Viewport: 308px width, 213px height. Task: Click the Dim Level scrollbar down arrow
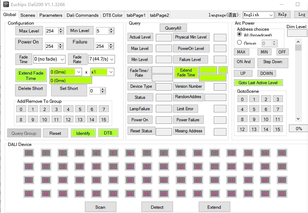298,119
